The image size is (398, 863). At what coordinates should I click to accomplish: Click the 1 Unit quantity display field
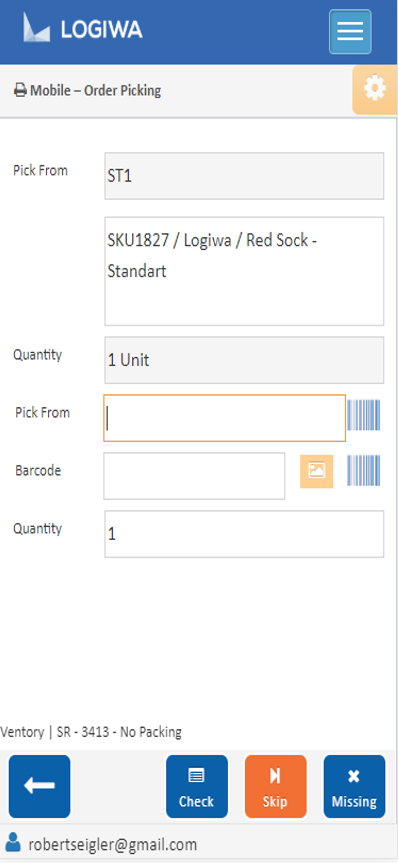pyautogui.click(x=244, y=360)
